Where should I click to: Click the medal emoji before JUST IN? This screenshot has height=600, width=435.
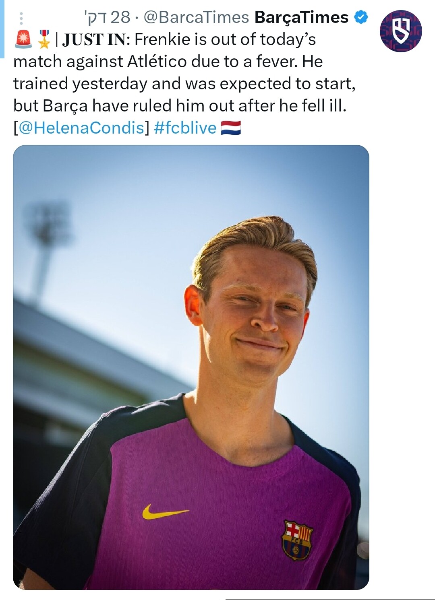click(44, 39)
